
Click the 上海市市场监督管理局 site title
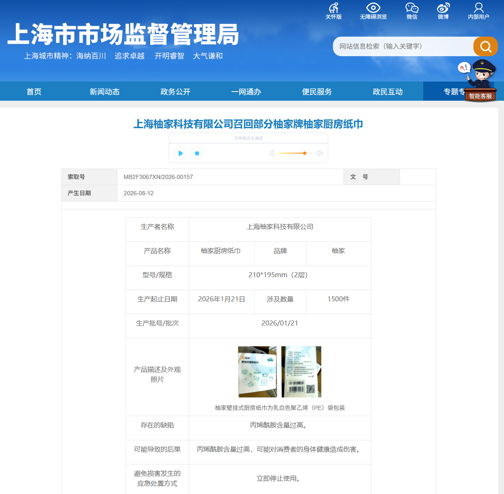(x=123, y=34)
